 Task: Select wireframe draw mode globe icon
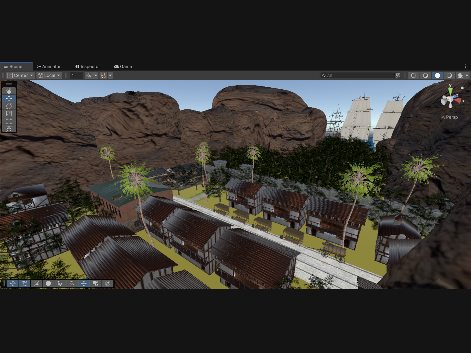point(414,75)
